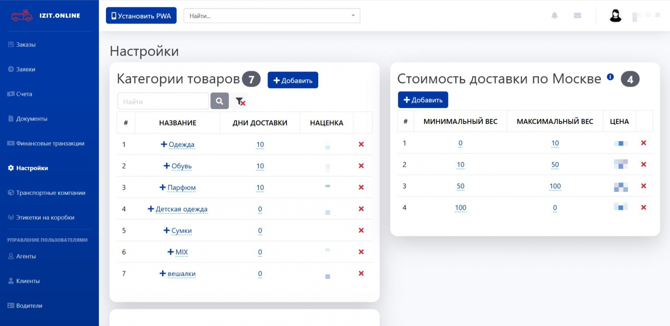Screen dimensions: 670x326
Task: Click the IZIT.ONLINE truck logo
Action: click(x=22, y=15)
